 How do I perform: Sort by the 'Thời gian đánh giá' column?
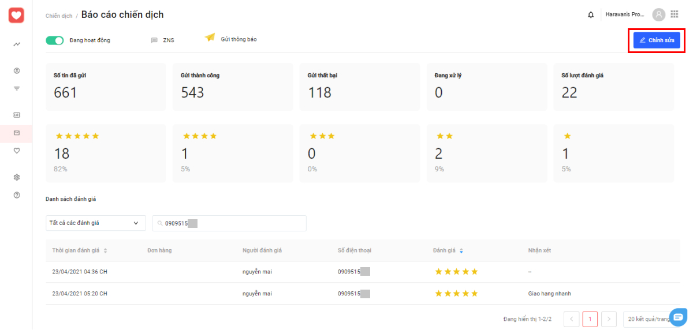coord(80,250)
